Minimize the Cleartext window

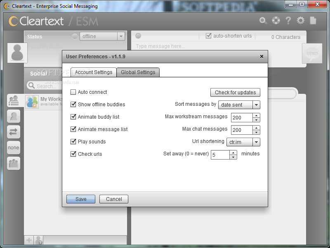point(291,4)
